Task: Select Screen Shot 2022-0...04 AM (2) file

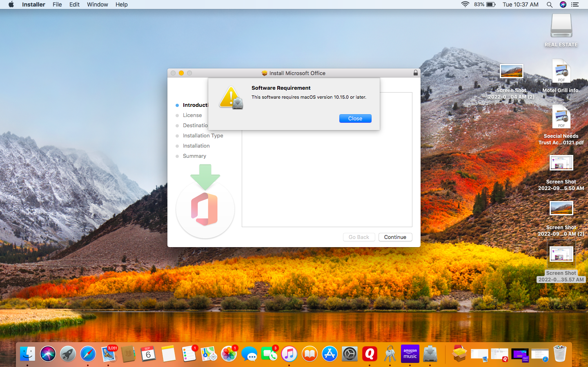Action: coord(511,82)
